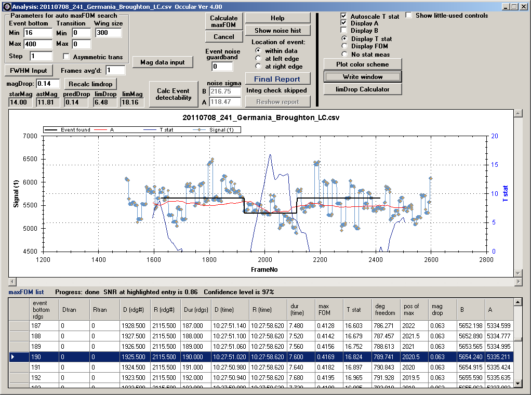Click the Wing size field
Image resolution: width=531 pixels, height=395 pixels.
pos(108,33)
